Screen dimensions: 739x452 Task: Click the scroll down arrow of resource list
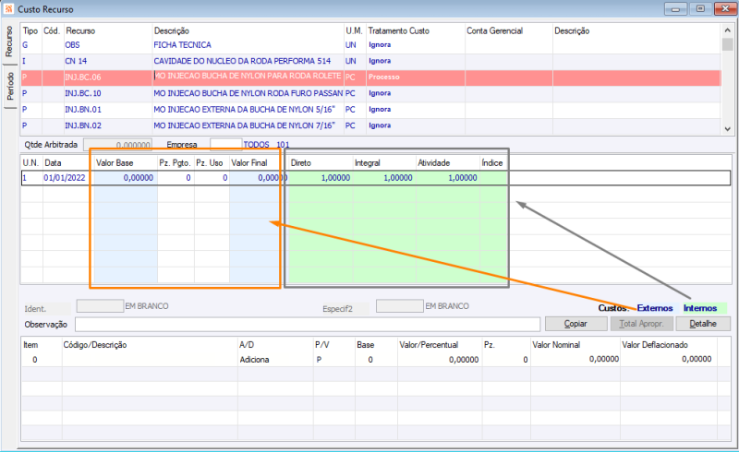(727, 128)
